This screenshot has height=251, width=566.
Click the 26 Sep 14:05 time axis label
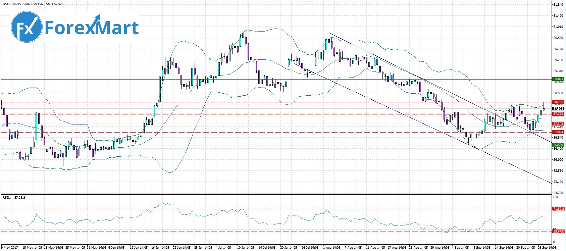point(547,248)
